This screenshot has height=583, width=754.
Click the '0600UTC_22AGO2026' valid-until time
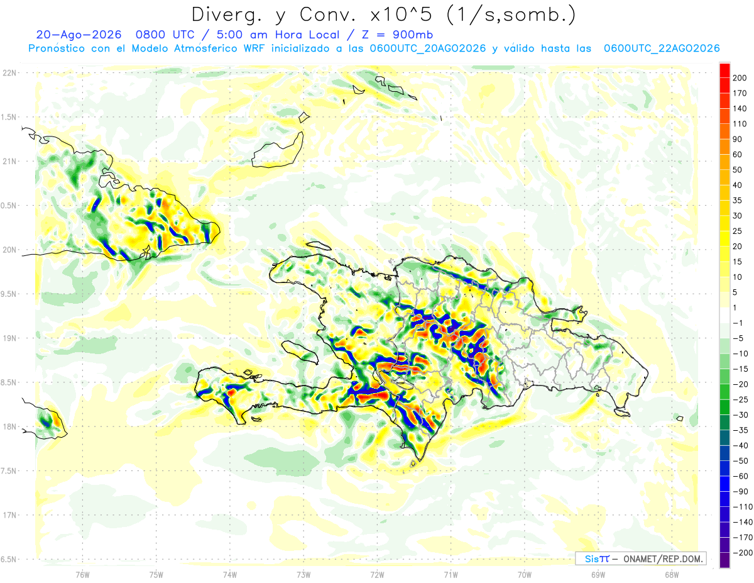coord(662,48)
